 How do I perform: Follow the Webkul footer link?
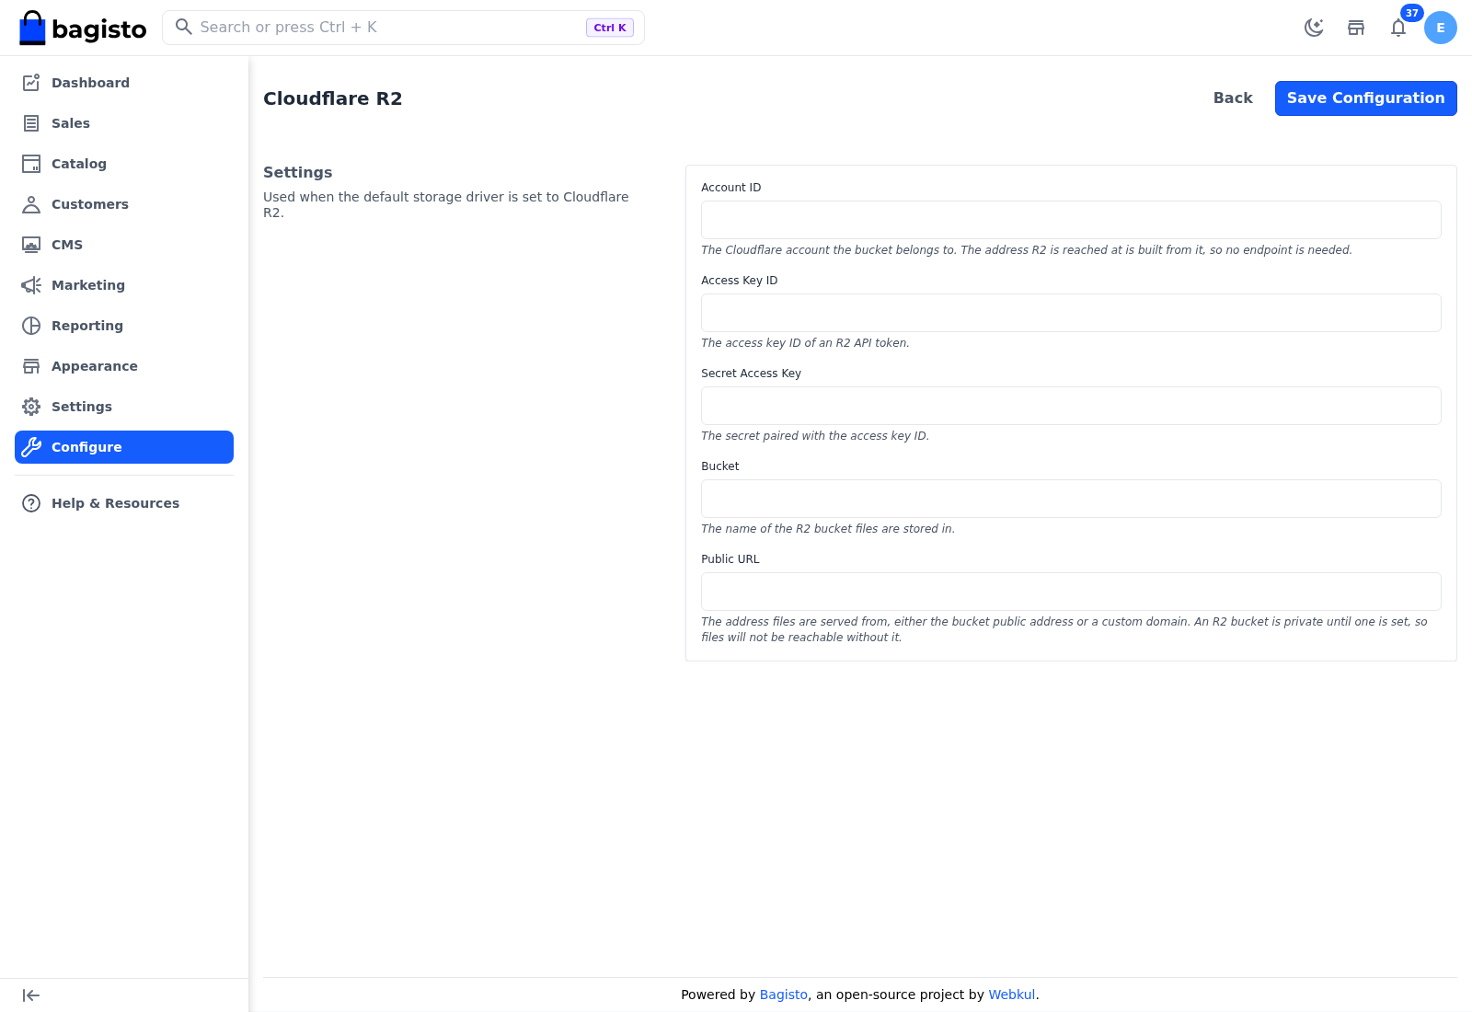(1012, 995)
